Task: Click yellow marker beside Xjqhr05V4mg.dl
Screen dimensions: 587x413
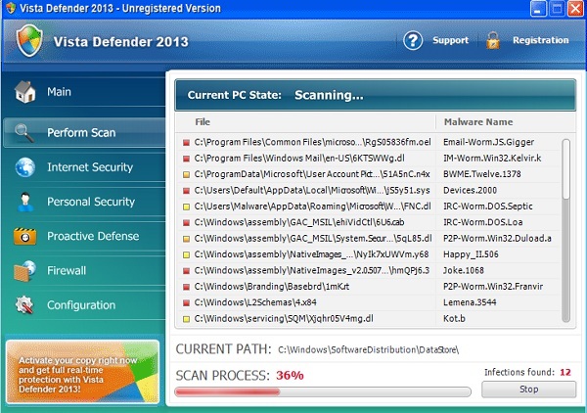Action: point(186,319)
